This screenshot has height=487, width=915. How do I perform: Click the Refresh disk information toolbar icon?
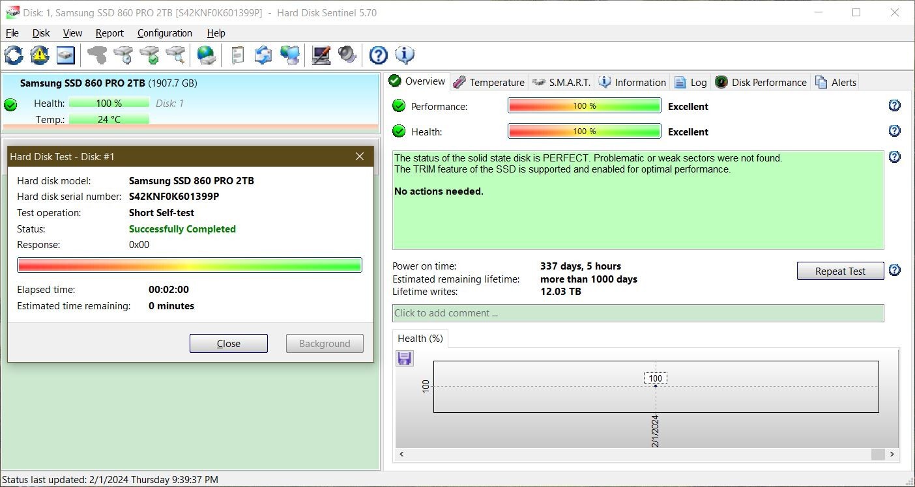14,55
